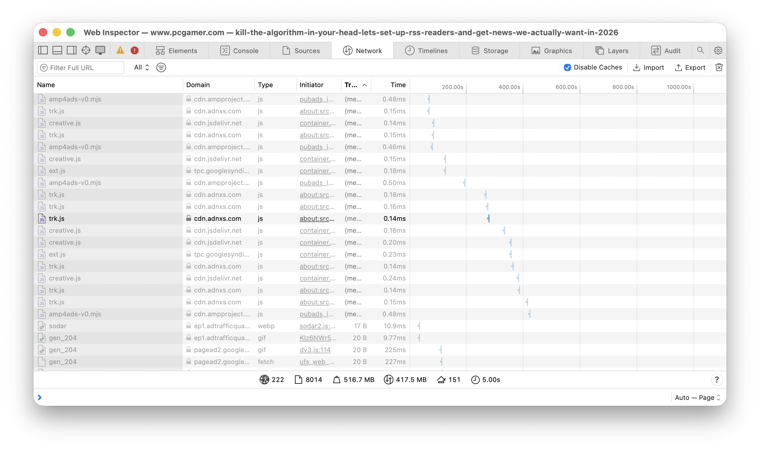This screenshot has width=760, height=450.
Task: Expand the blue disclosure arrow at bottom left
Action: 40,397
